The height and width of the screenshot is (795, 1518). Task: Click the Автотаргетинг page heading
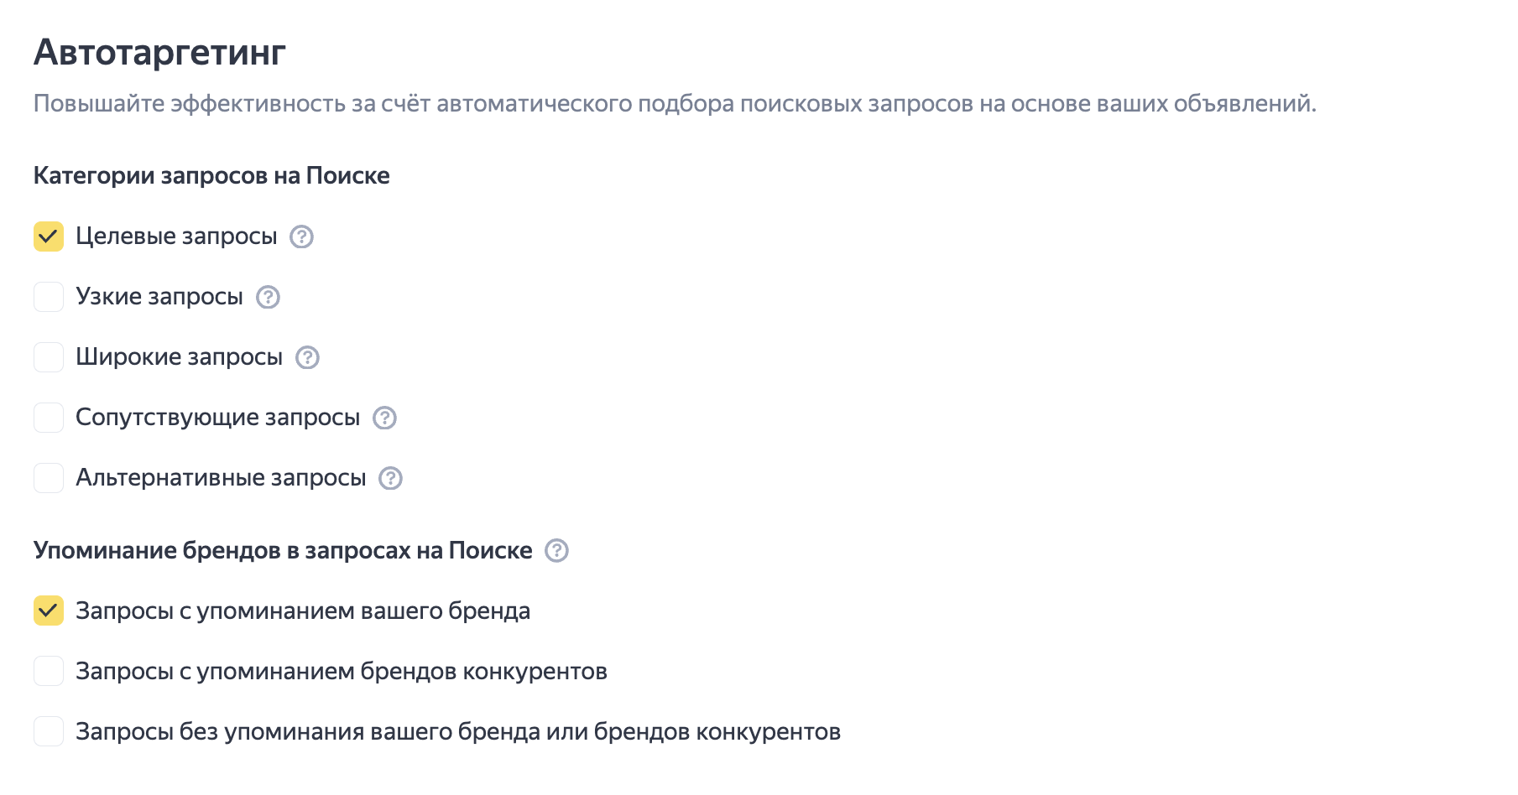tap(159, 52)
